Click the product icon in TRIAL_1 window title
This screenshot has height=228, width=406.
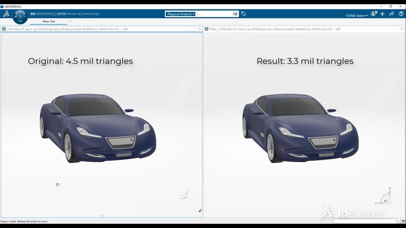click(206, 29)
